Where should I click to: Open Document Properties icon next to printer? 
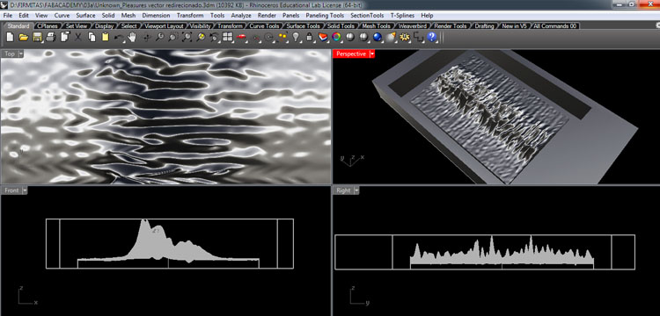point(65,38)
